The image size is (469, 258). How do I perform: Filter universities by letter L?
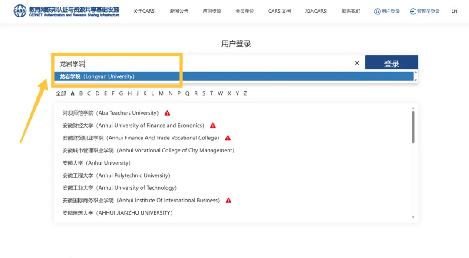point(152,93)
